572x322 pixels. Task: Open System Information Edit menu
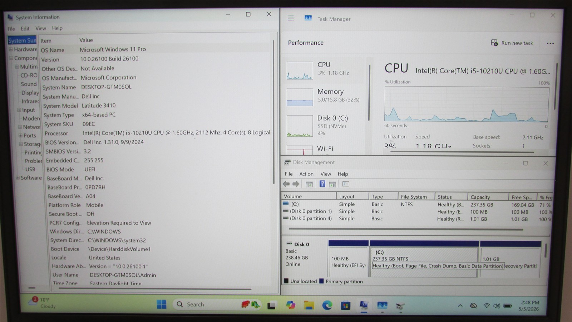[x=25, y=28]
